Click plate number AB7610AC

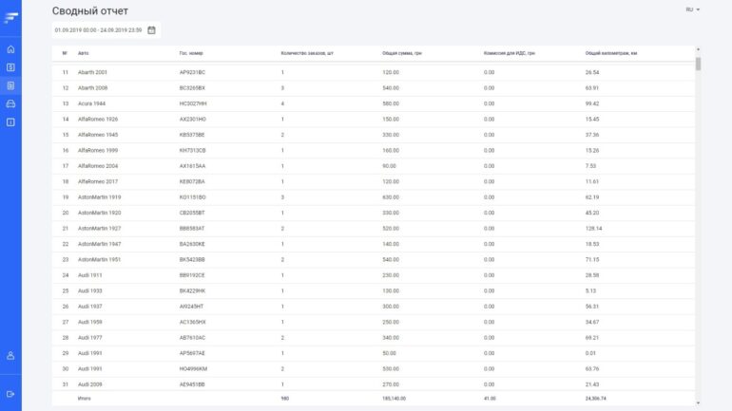[192, 338]
